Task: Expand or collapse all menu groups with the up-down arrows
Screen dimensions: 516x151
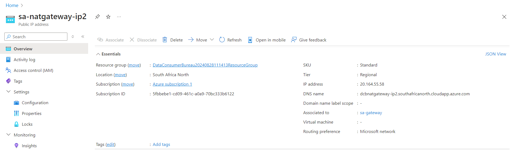Action: point(73,37)
